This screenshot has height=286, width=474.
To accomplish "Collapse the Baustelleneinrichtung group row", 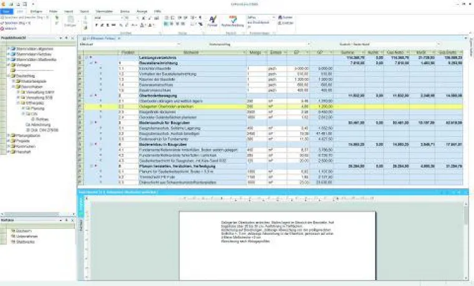I will 92,63.
